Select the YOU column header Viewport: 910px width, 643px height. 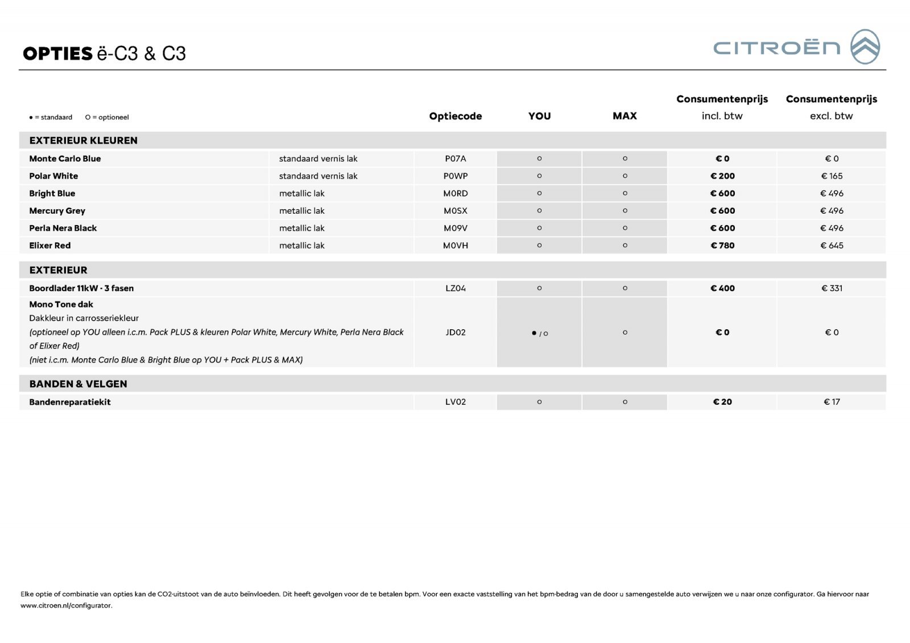click(x=539, y=116)
